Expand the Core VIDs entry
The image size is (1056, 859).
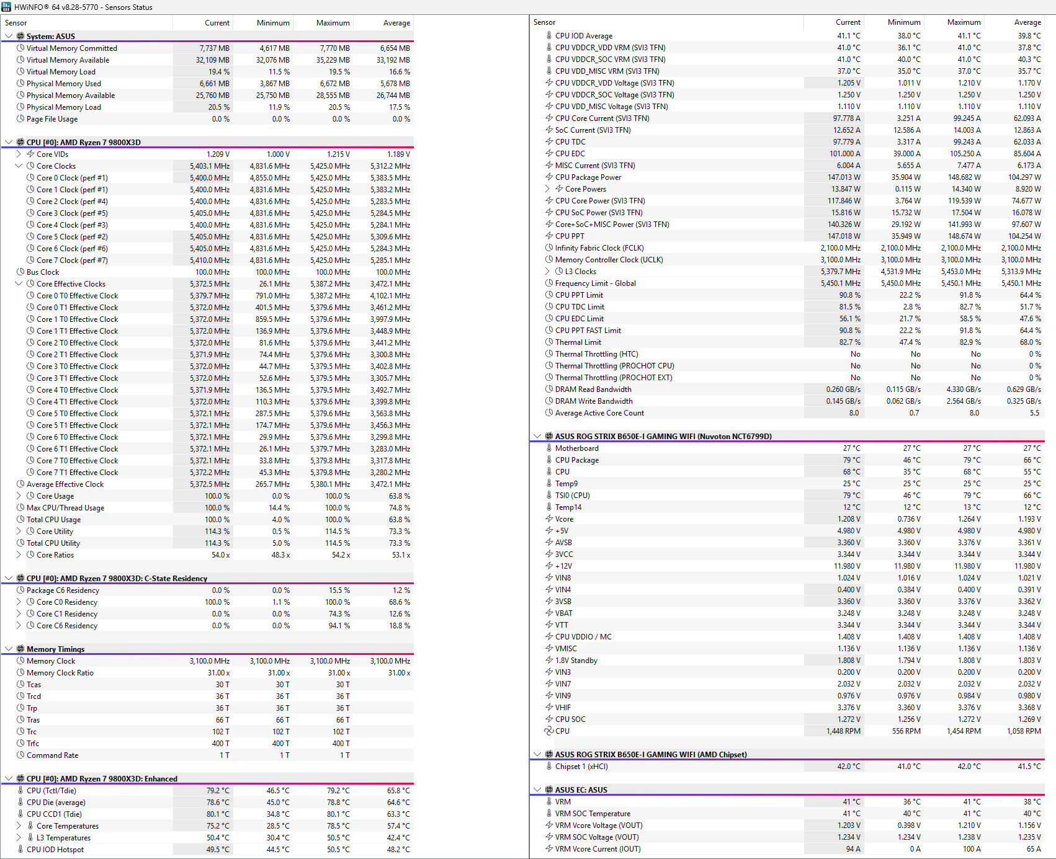[19, 154]
